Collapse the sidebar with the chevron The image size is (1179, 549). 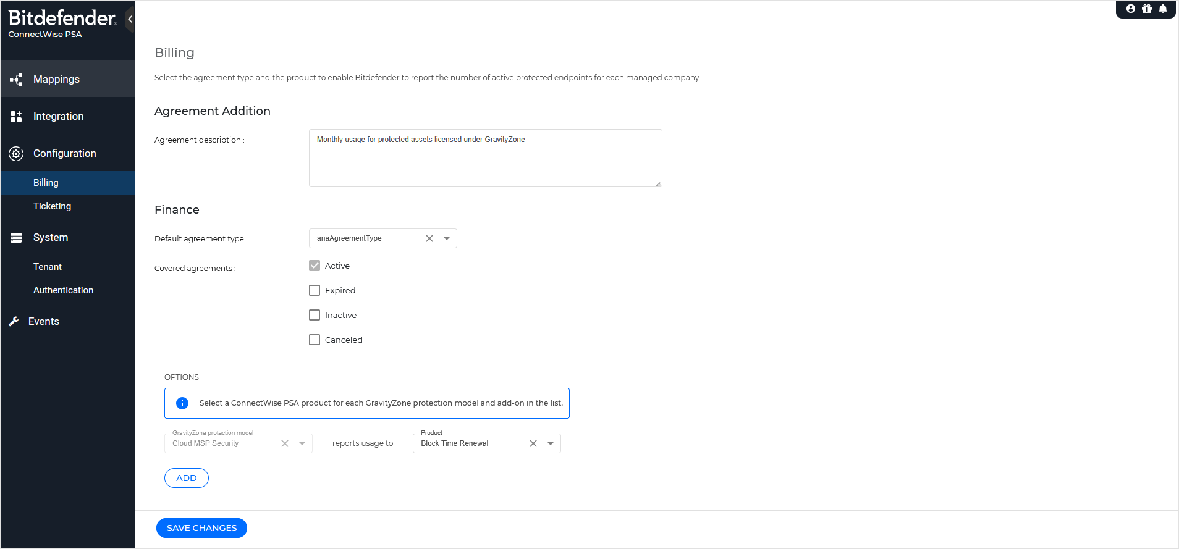tap(130, 19)
